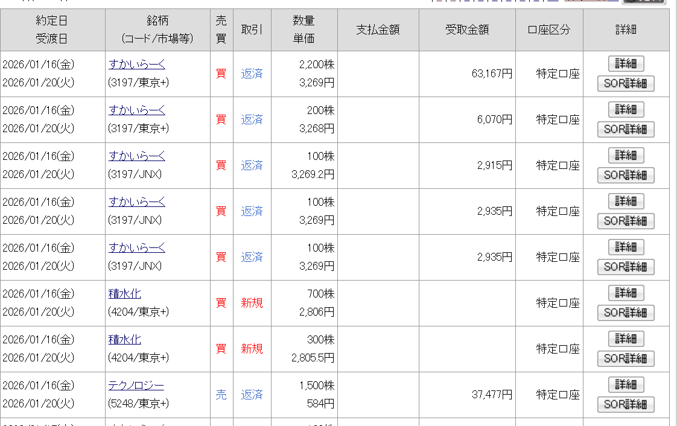Open the すかいらーく link in the 2,200株 row
This screenshot has width=677, height=426.
click(x=136, y=65)
